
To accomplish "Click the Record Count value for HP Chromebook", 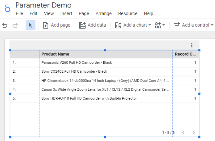I will pos(195,80).
